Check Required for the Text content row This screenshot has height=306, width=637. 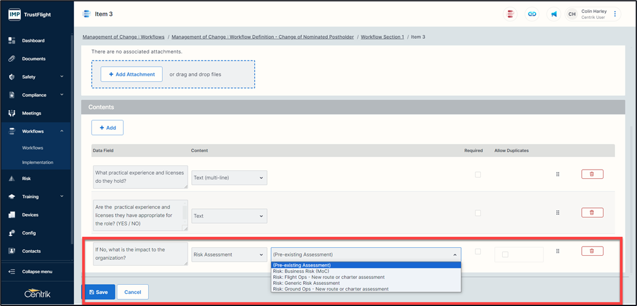point(478,213)
